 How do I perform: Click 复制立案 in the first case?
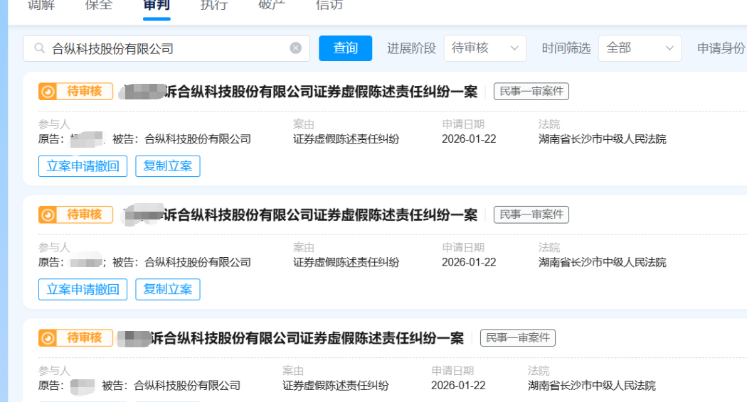pyautogui.click(x=168, y=166)
